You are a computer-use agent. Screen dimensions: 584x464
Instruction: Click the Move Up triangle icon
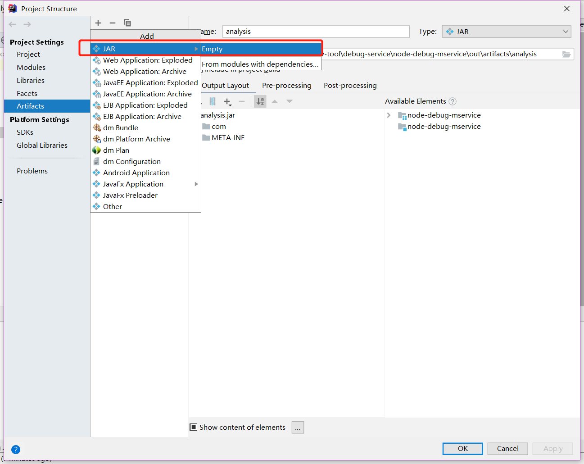pyautogui.click(x=275, y=101)
